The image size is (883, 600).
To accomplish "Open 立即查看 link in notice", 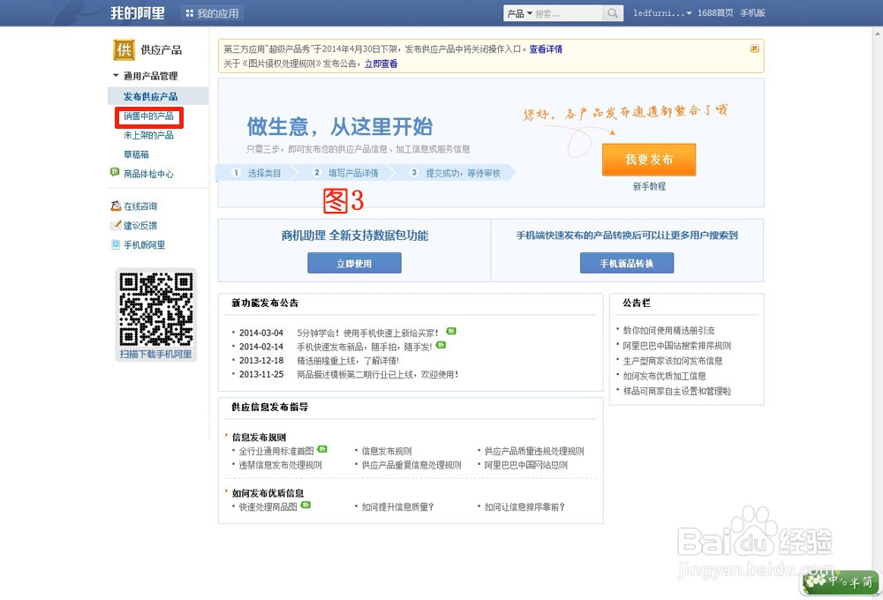I will tap(381, 64).
